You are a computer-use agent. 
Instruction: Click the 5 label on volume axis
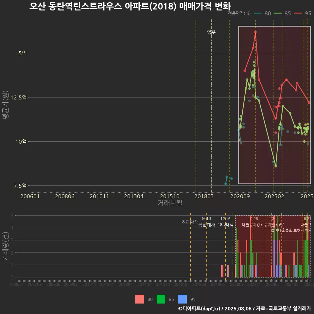(x=12, y=216)
